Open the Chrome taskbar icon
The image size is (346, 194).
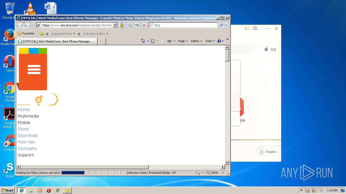pos(58,190)
